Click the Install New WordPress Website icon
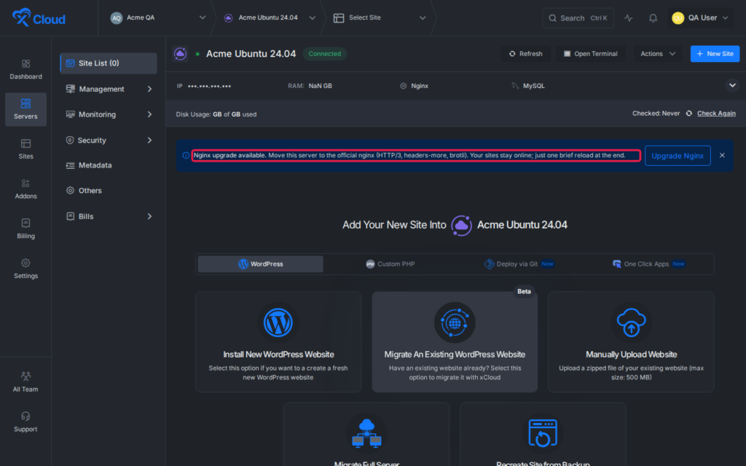Screen dimensions: 746x466 278,323
